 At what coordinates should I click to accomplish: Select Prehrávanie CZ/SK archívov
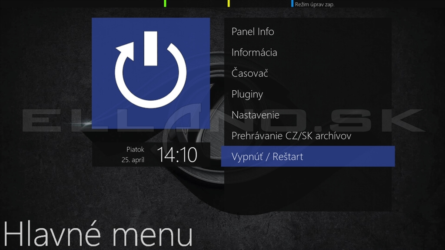pyautogui.click(x=308, y=136)
